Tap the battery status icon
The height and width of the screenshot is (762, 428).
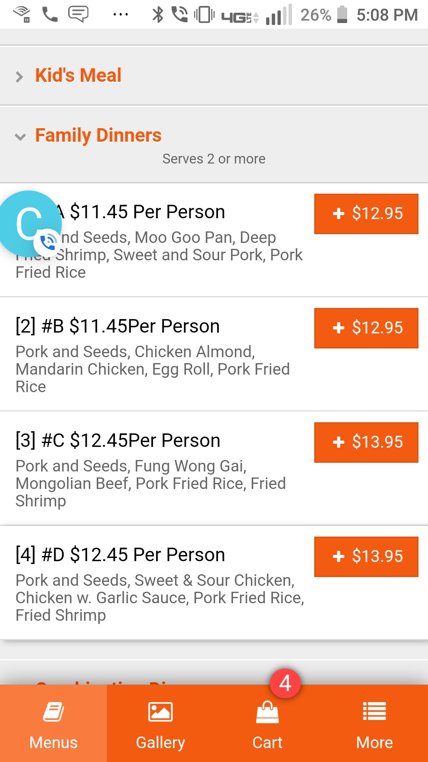[x=342, y=15]
